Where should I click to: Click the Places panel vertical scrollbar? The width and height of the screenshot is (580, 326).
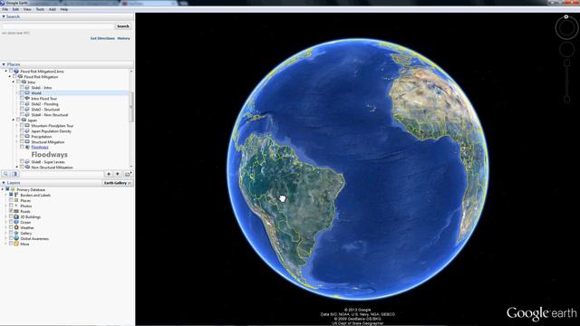click(x=130, y=107)
